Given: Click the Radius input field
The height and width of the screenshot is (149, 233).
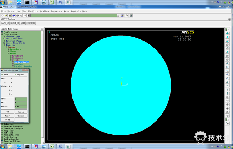Looking at the screenshot, I should click(21, 107).
